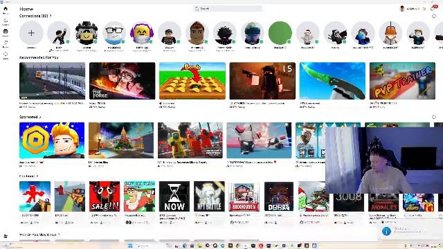Open the connection avatar with black top hat
The height and width of the screenshot is (249, 443).
coord(87,33)
